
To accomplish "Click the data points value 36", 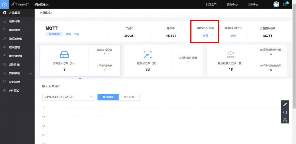I will 148,70.
